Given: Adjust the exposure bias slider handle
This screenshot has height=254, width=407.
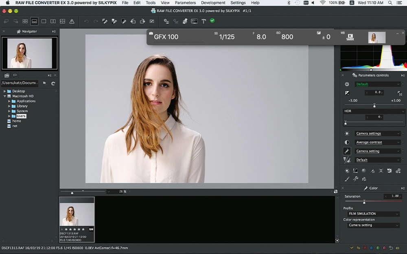Looking at the screenshot, I should point(374,106).
